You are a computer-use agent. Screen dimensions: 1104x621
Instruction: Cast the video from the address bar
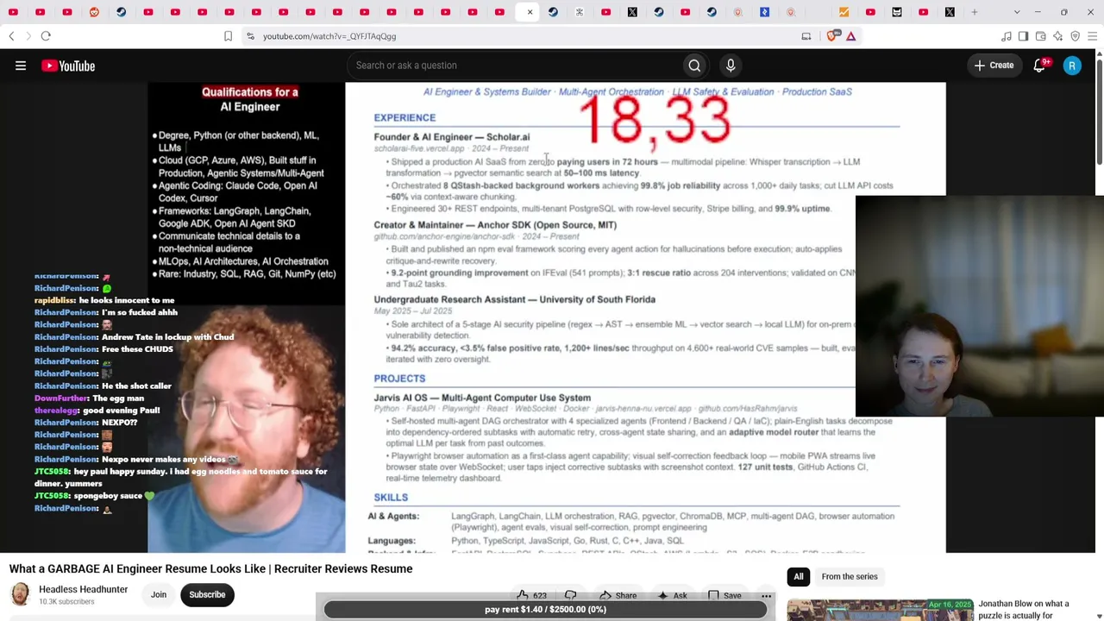806,36
